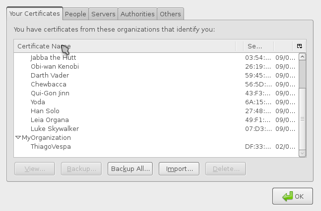
Task: Select the Yoda certificate entry
Action: coord(156,102)
